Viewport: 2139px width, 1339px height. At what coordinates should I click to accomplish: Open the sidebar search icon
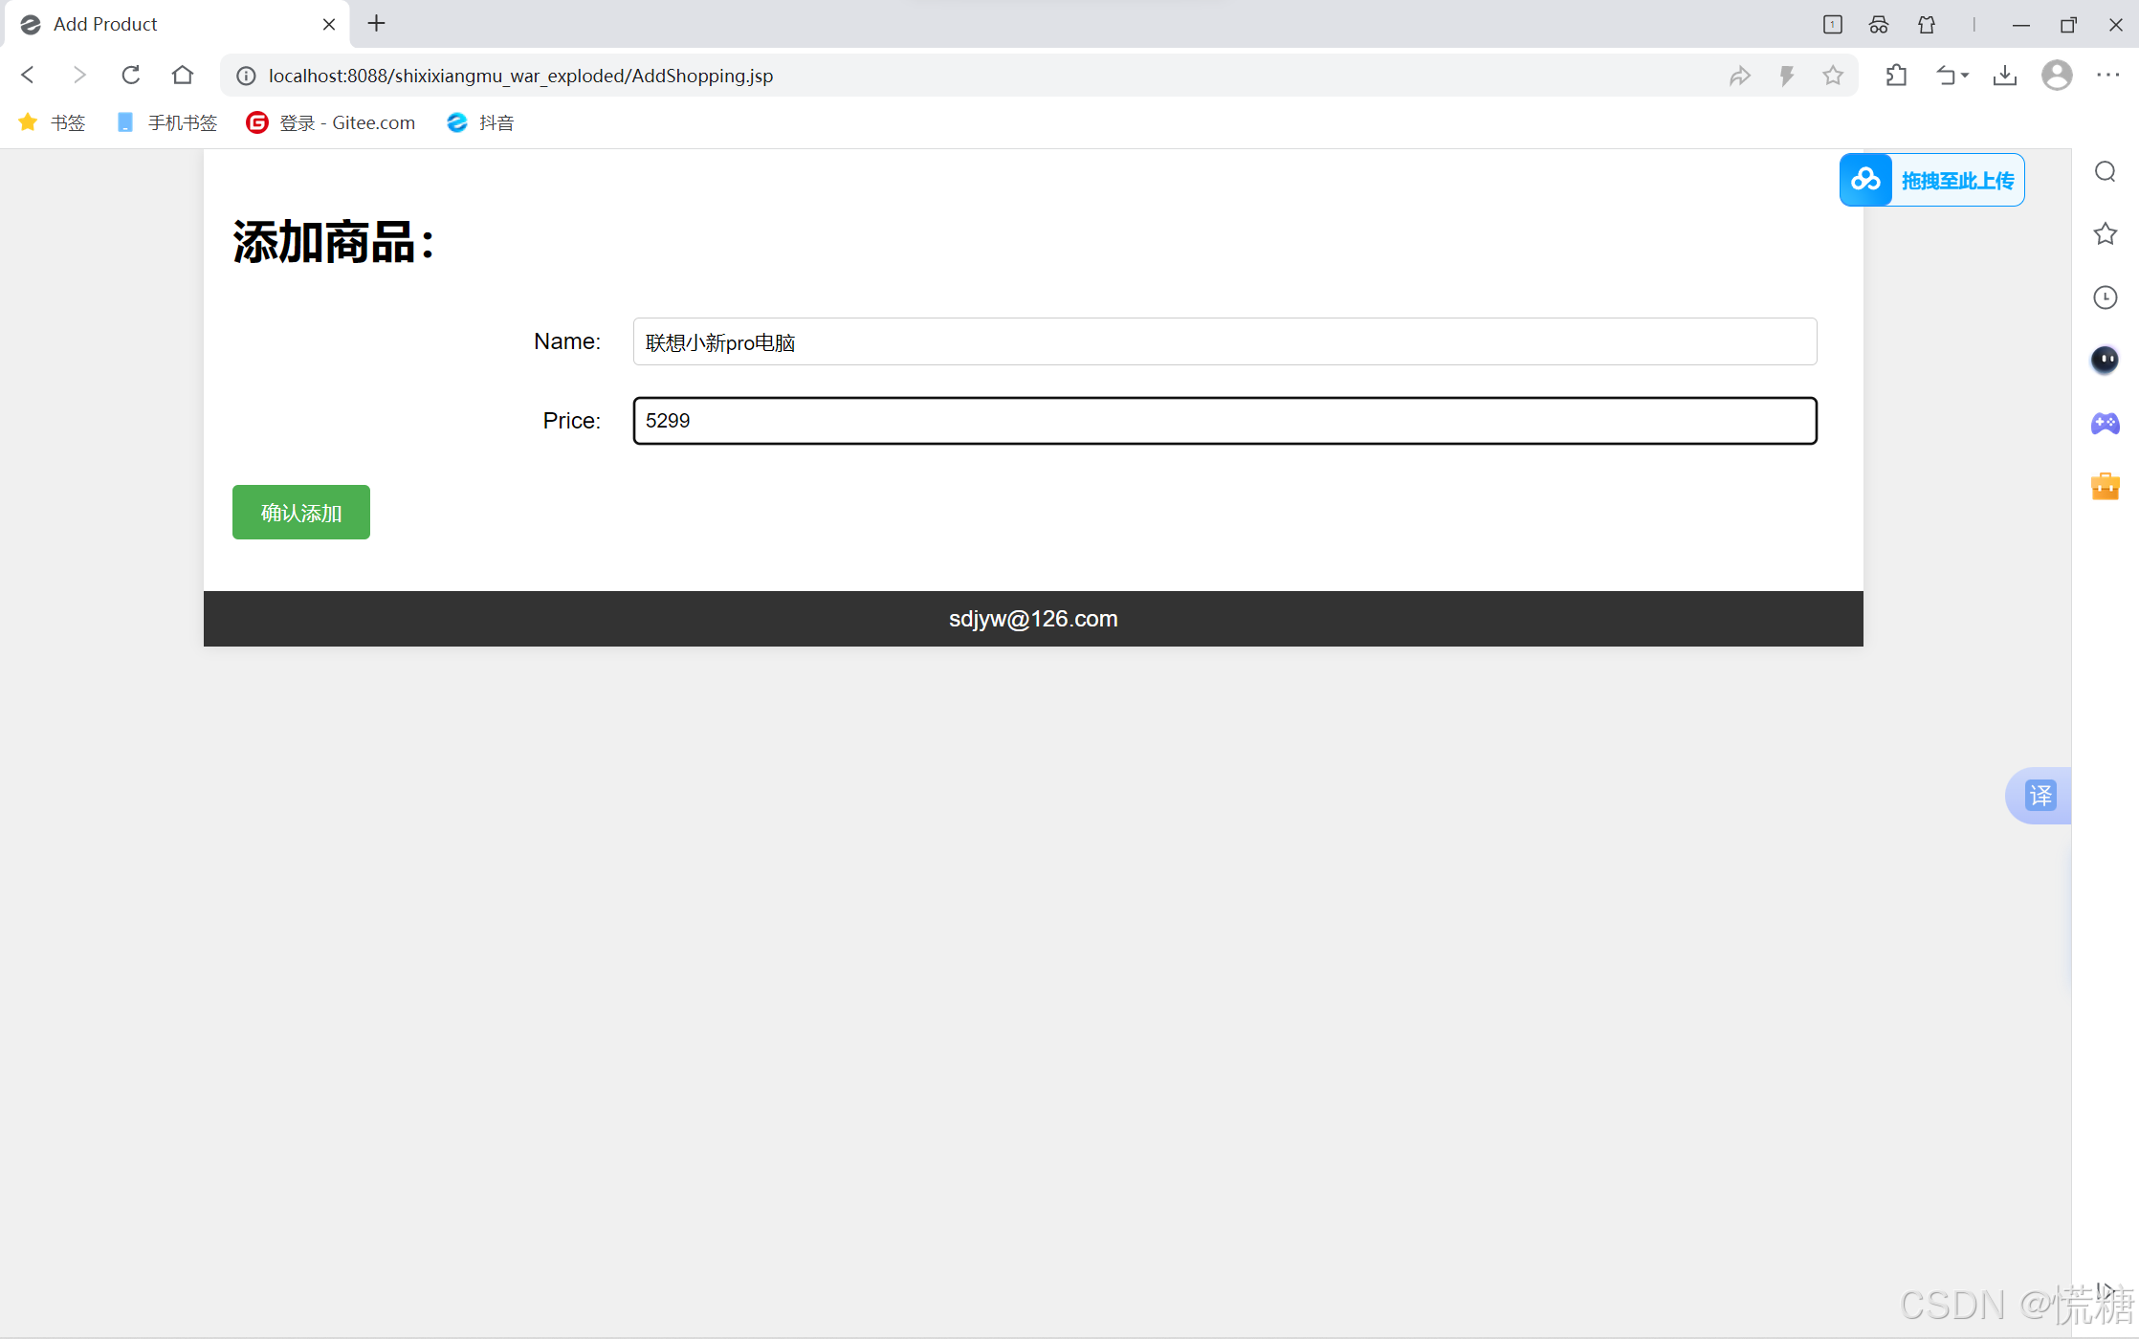pyautogui.click(x=2105, y=171)
